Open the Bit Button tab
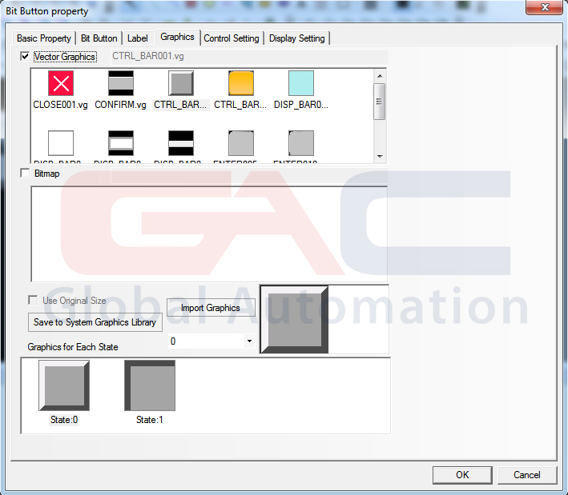The height and width of the screenshot is (495, 568). [99, 38]
